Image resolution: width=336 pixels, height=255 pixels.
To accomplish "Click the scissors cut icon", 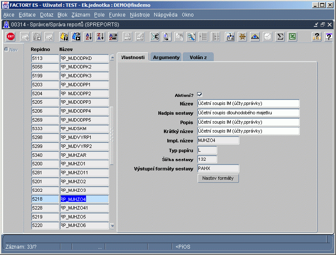I will 155,37.
